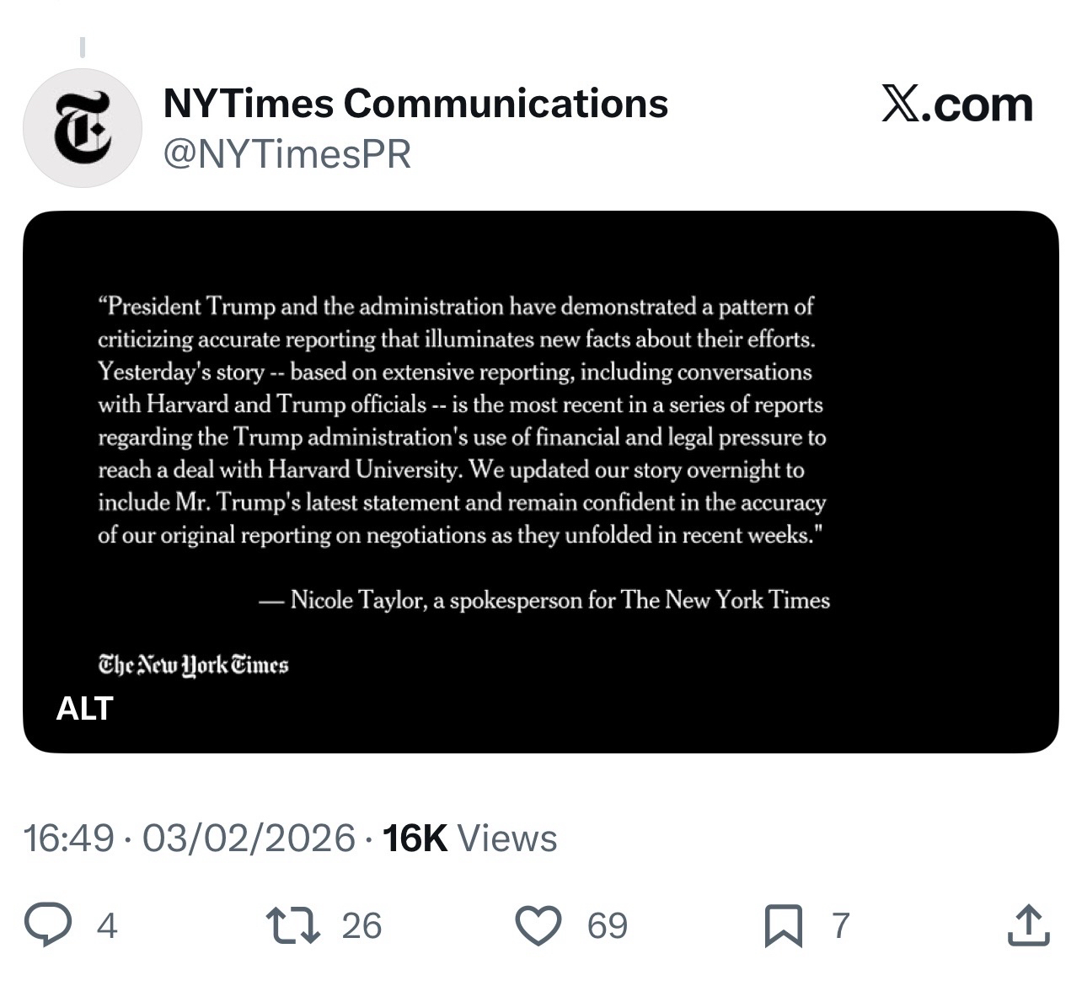
Task: Open the @NYTimesPR handle link
Action: [x=287, y=154]
